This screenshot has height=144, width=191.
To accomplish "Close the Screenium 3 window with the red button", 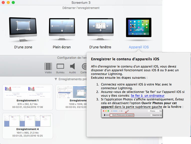I will (x=3, y=2).
